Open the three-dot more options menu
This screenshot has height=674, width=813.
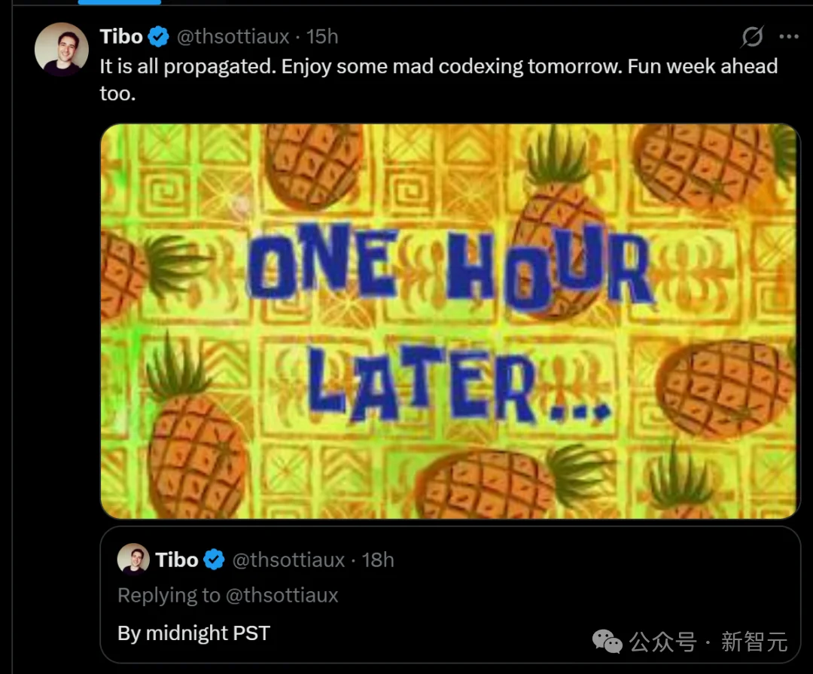[789, 36]
